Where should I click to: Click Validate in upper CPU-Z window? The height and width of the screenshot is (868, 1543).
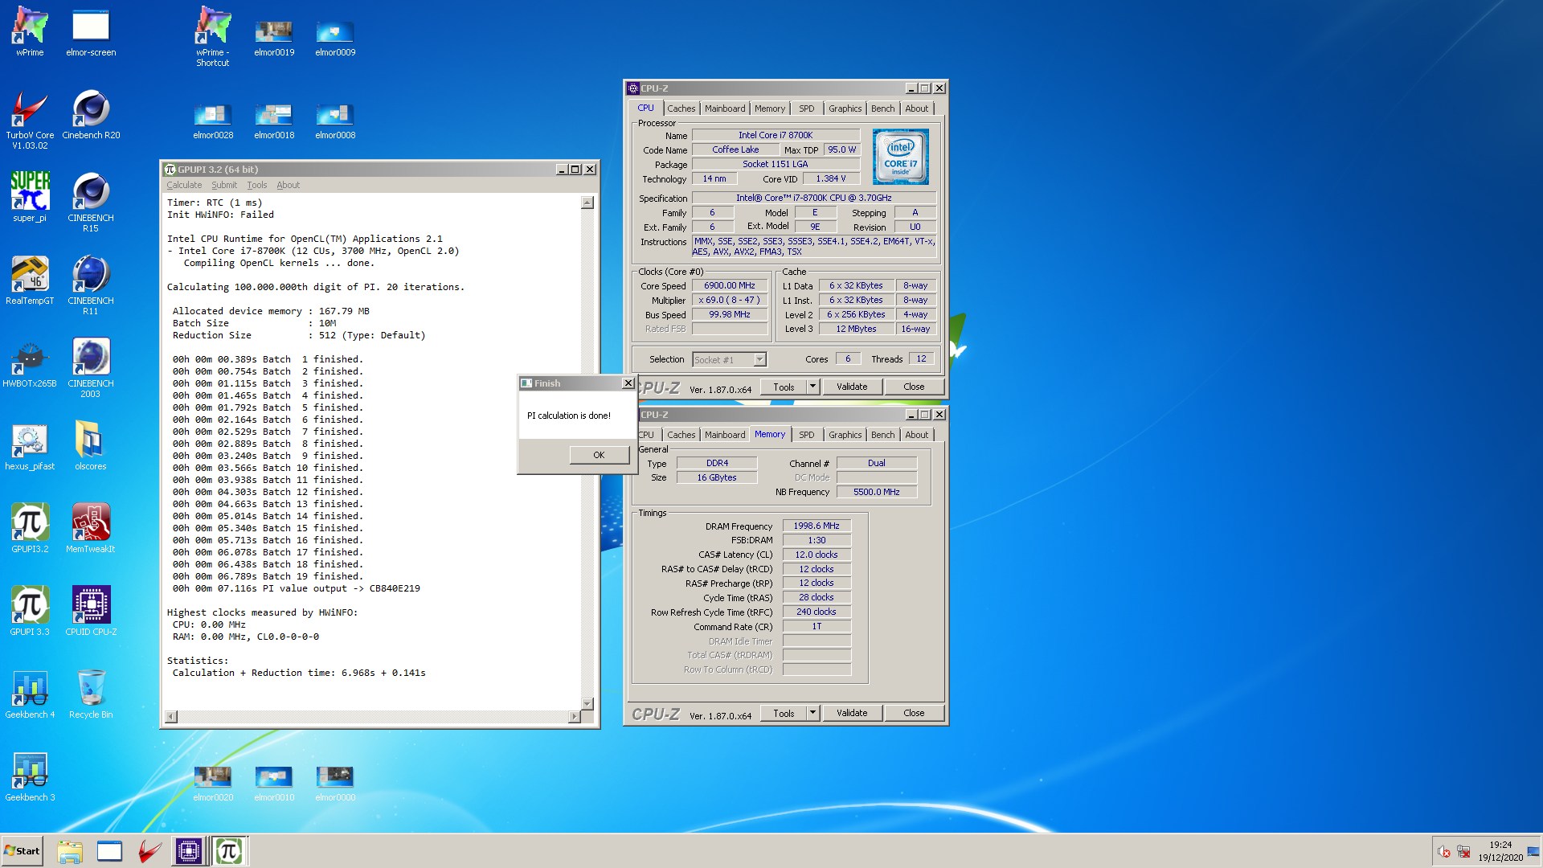click(852, 387)
